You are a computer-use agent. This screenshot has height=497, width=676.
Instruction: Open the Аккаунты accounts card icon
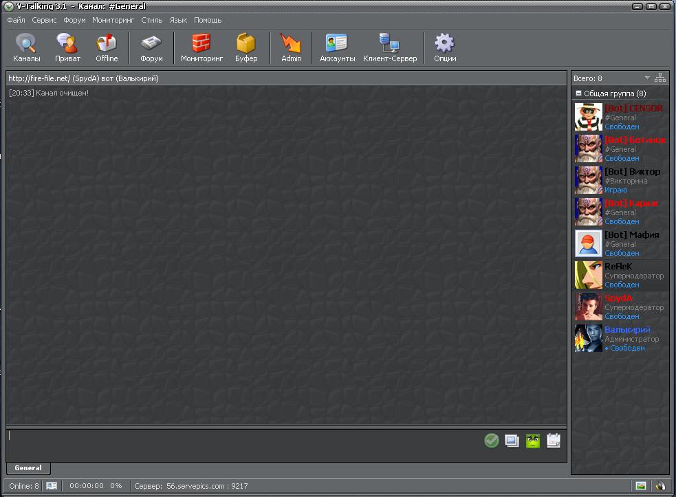(337, 47)
